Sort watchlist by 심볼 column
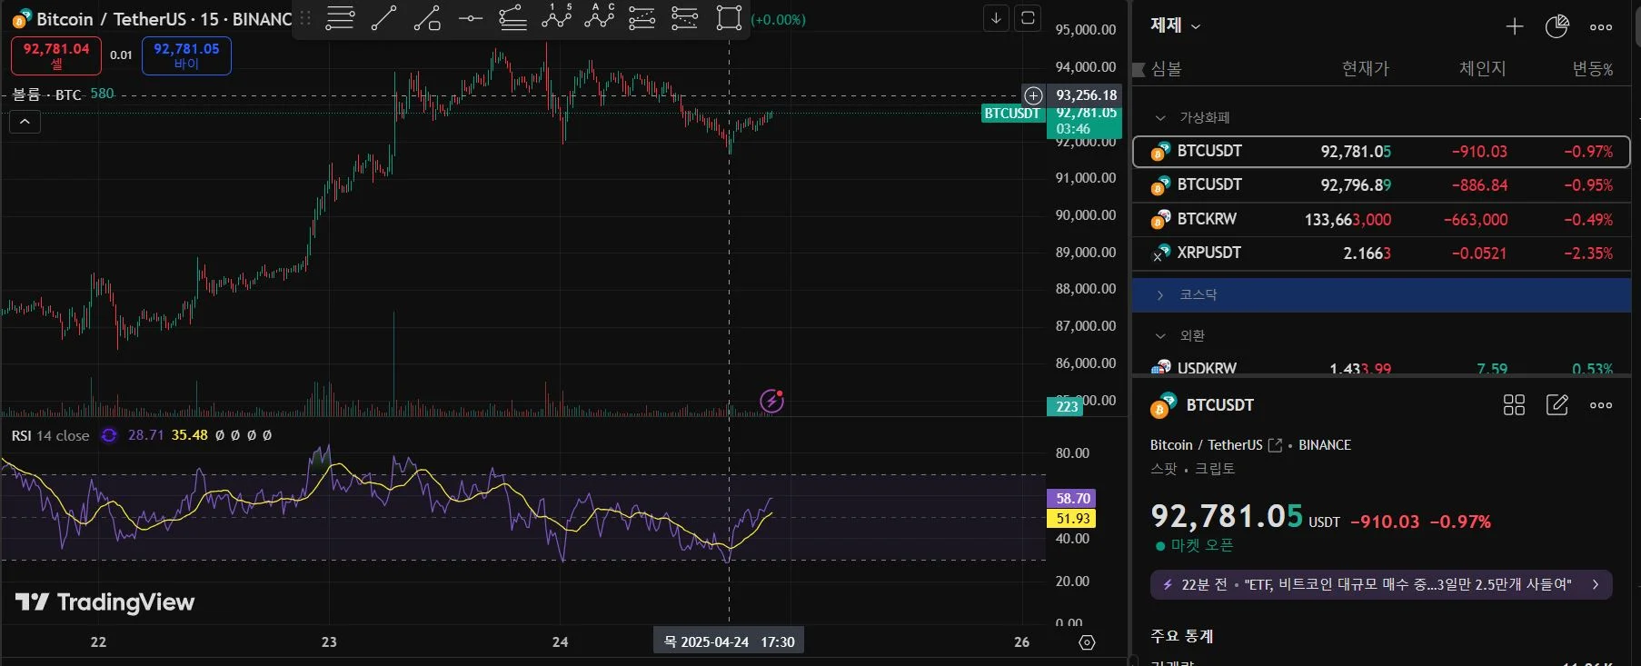 pyautogui.click(x=1166, y=69)
